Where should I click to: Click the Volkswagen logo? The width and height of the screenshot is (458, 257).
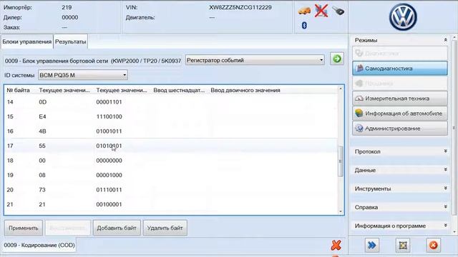403,17
